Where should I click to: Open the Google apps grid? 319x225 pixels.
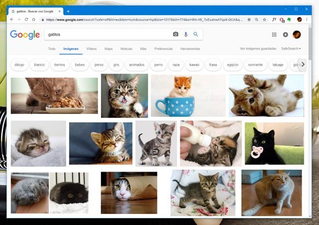point(274,34)
